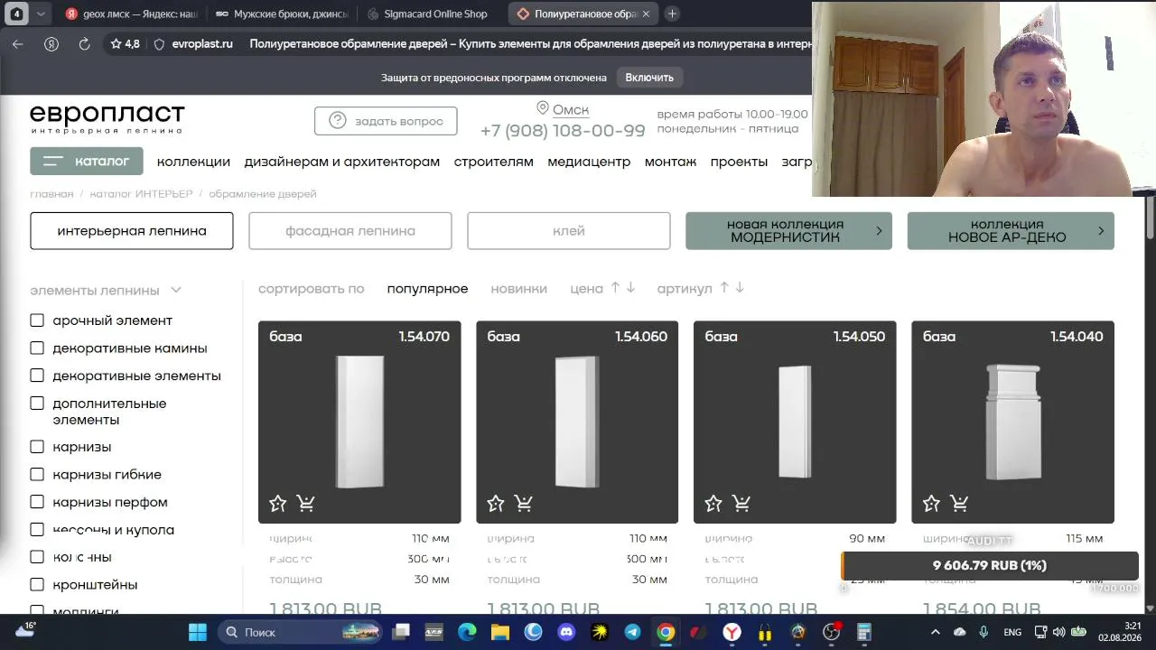1156x650 pixels.
Task: Click the location pin next to Омск
Action: pos(543,108)
